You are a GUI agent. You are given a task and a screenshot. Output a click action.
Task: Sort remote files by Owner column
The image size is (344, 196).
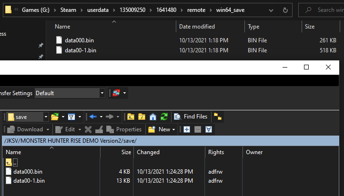(x=254, y=152)
